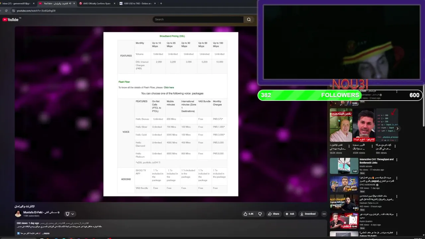
Task: Reload the page with browser refresh icon
Action: point(6,11)
